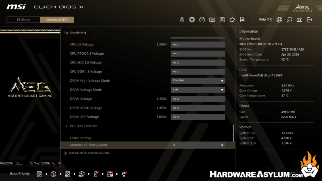
Task: Click CPU SOC 1.8 Voltage Auto field
Action: pyautogui.click(x=198, y=63)
